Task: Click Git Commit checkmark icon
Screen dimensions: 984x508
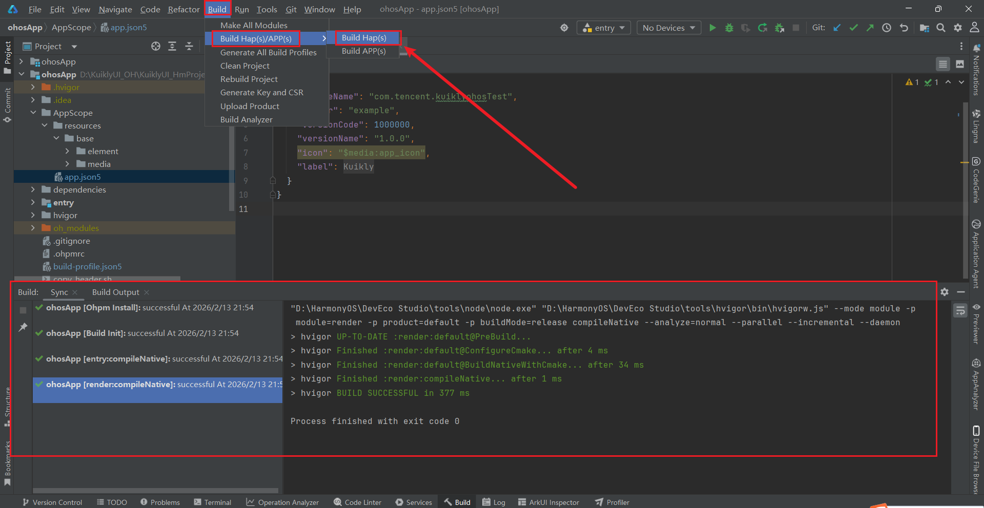Action: tap(853, 28)
